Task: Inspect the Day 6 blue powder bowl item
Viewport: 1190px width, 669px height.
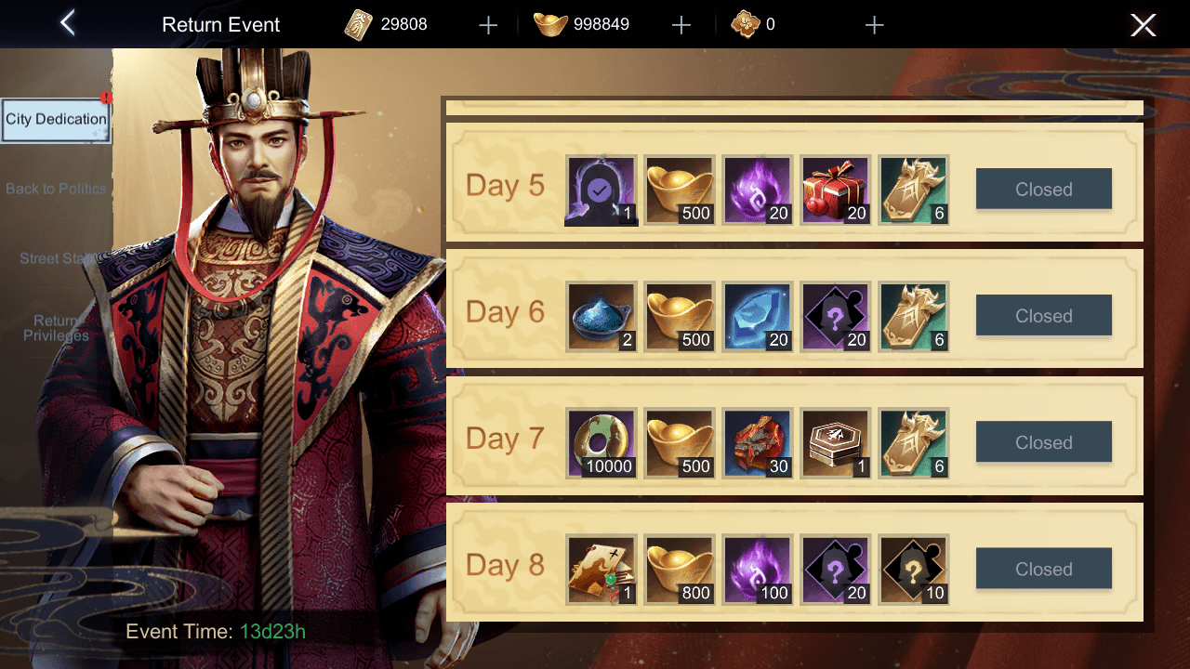Action: click(x=602, y=317)
